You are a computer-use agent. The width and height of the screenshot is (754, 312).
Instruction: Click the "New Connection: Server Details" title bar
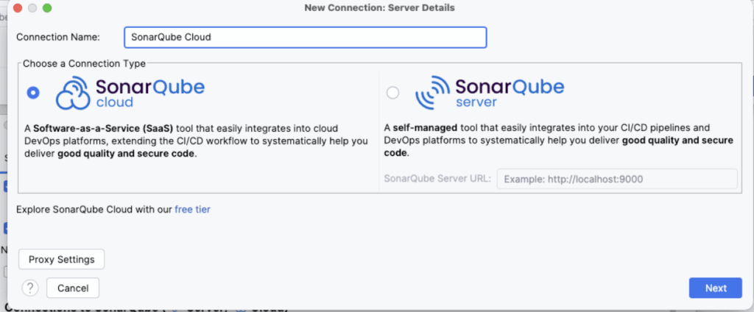(379, 8)
